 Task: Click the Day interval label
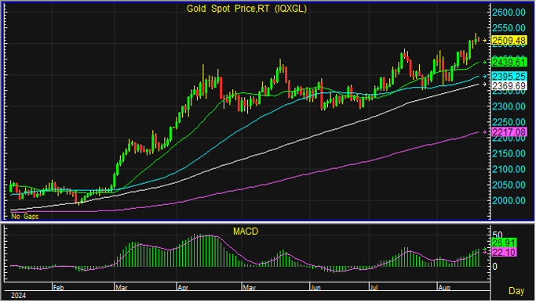[516, 291]
